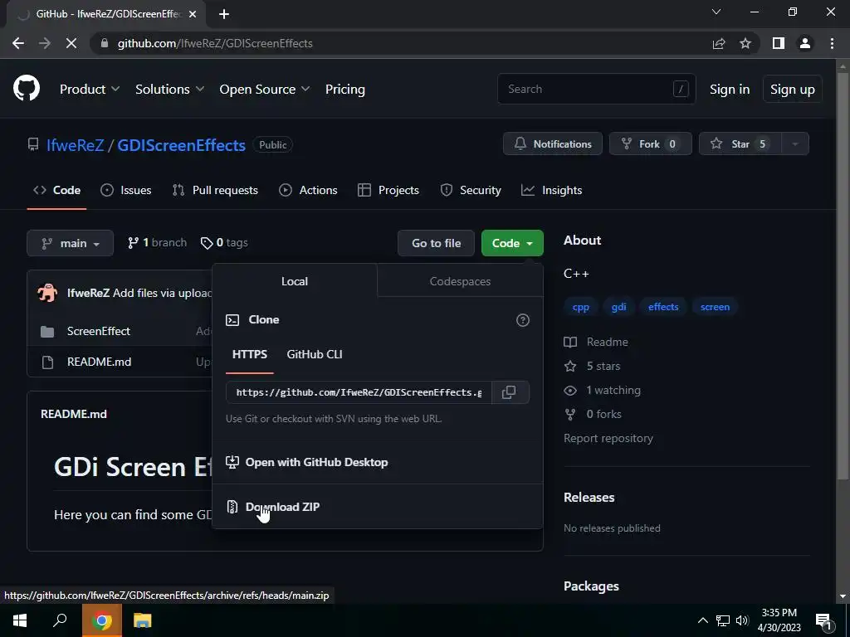Expand the star lists dropdown arrow
Screen dimensions: 850x637
[795, 143]
